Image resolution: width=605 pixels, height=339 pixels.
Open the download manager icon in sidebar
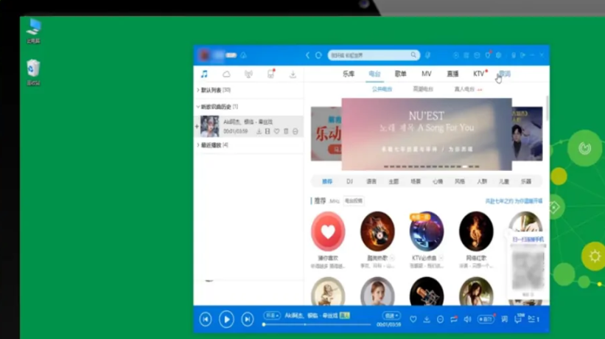click(x=293, y=74)
